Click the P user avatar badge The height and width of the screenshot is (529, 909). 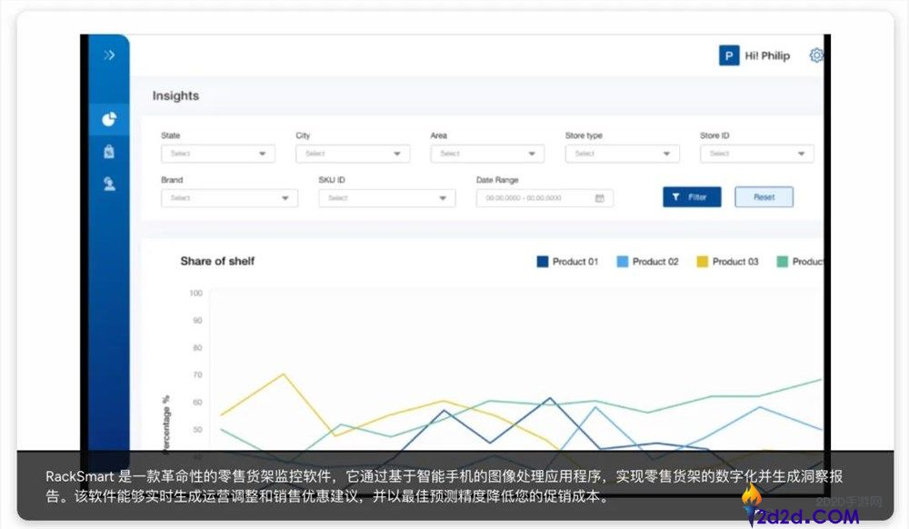click(x=729, y=55)
